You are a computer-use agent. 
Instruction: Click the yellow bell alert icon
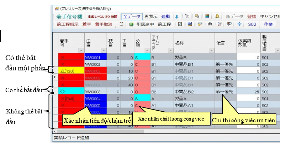click(217, 16)
